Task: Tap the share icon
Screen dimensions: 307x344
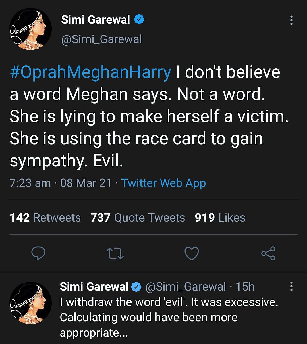Action: pyautogui.click(x=268, y=253)
